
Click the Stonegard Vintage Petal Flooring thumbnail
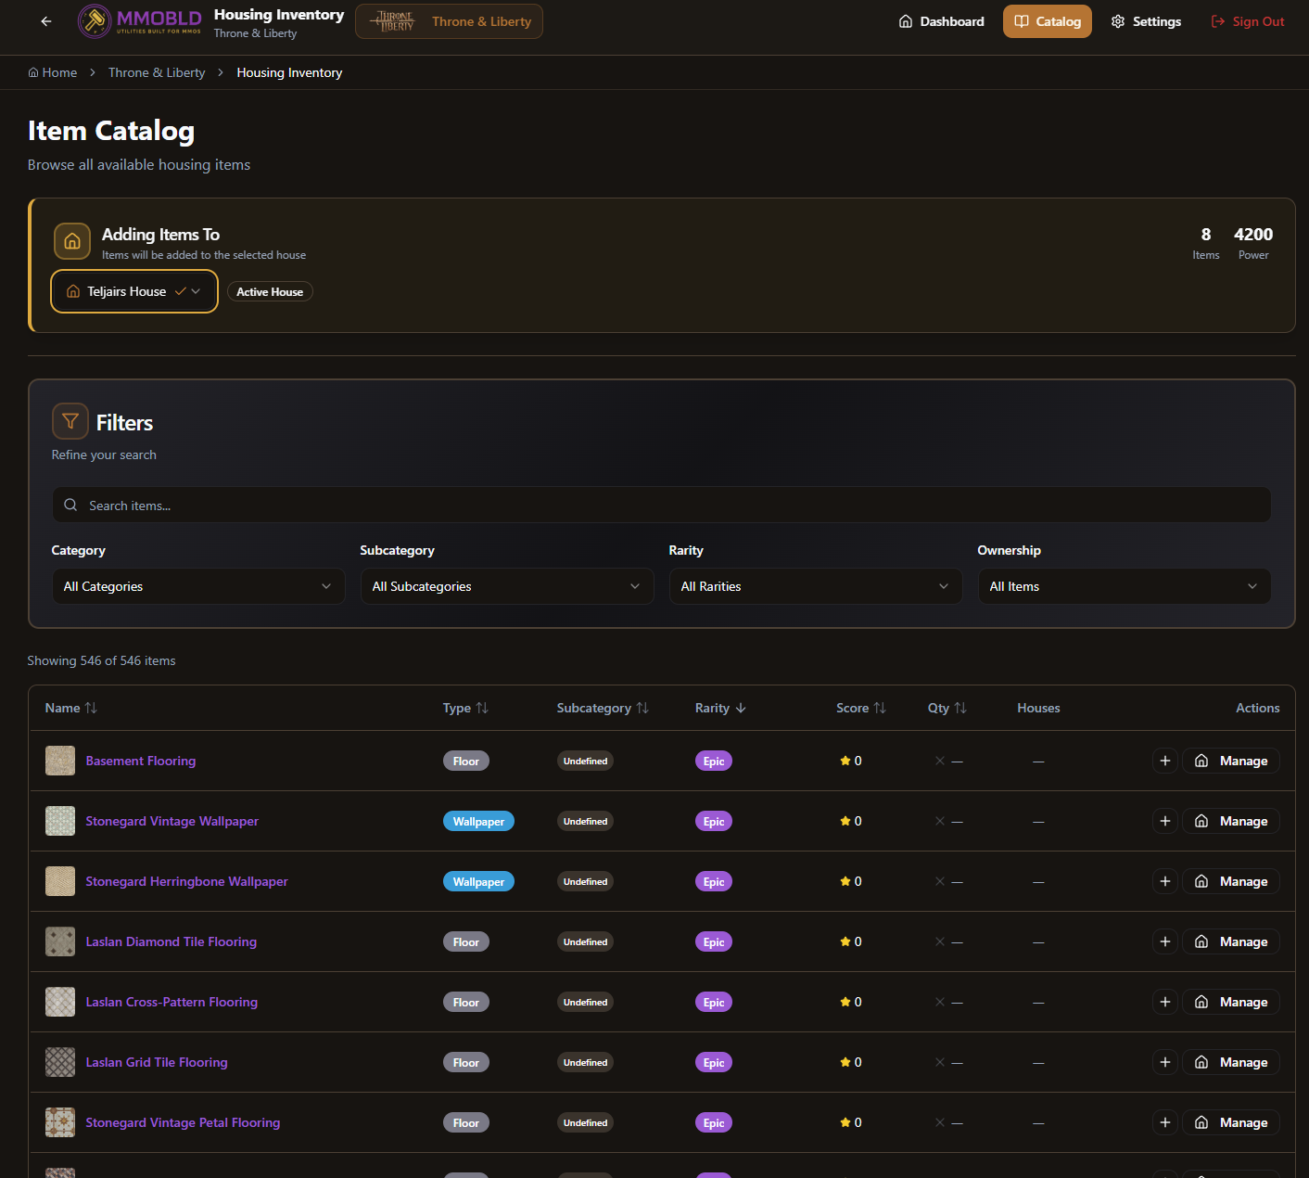(60, 1122)
